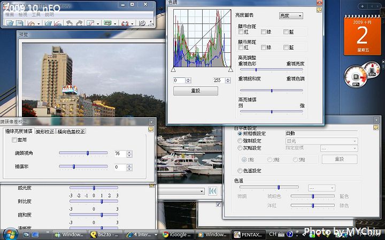Open the dropdown next to the 色溫 slider
The height and width of the screenshot is (240, 385).
[321, 188]
